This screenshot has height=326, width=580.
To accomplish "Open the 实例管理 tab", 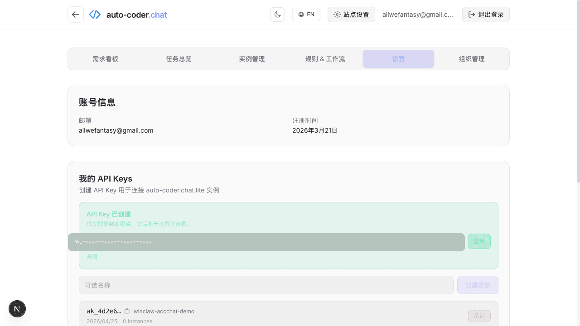I will pyautogui.click(x=252, y=59).
